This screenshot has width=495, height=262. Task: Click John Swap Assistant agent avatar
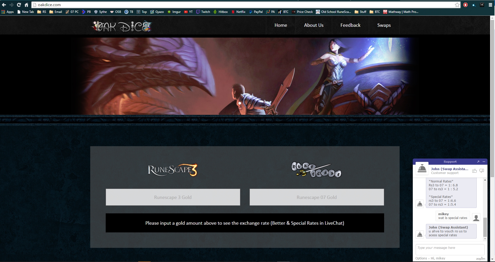pos(422,169)
